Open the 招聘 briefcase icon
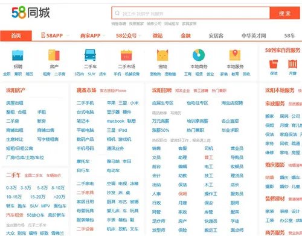The width and height of the screenshot is (302, 236). point(18,55)
